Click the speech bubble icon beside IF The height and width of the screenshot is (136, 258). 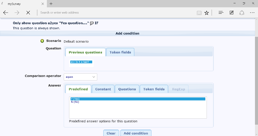pyautogui.click(x=92, y=23)
